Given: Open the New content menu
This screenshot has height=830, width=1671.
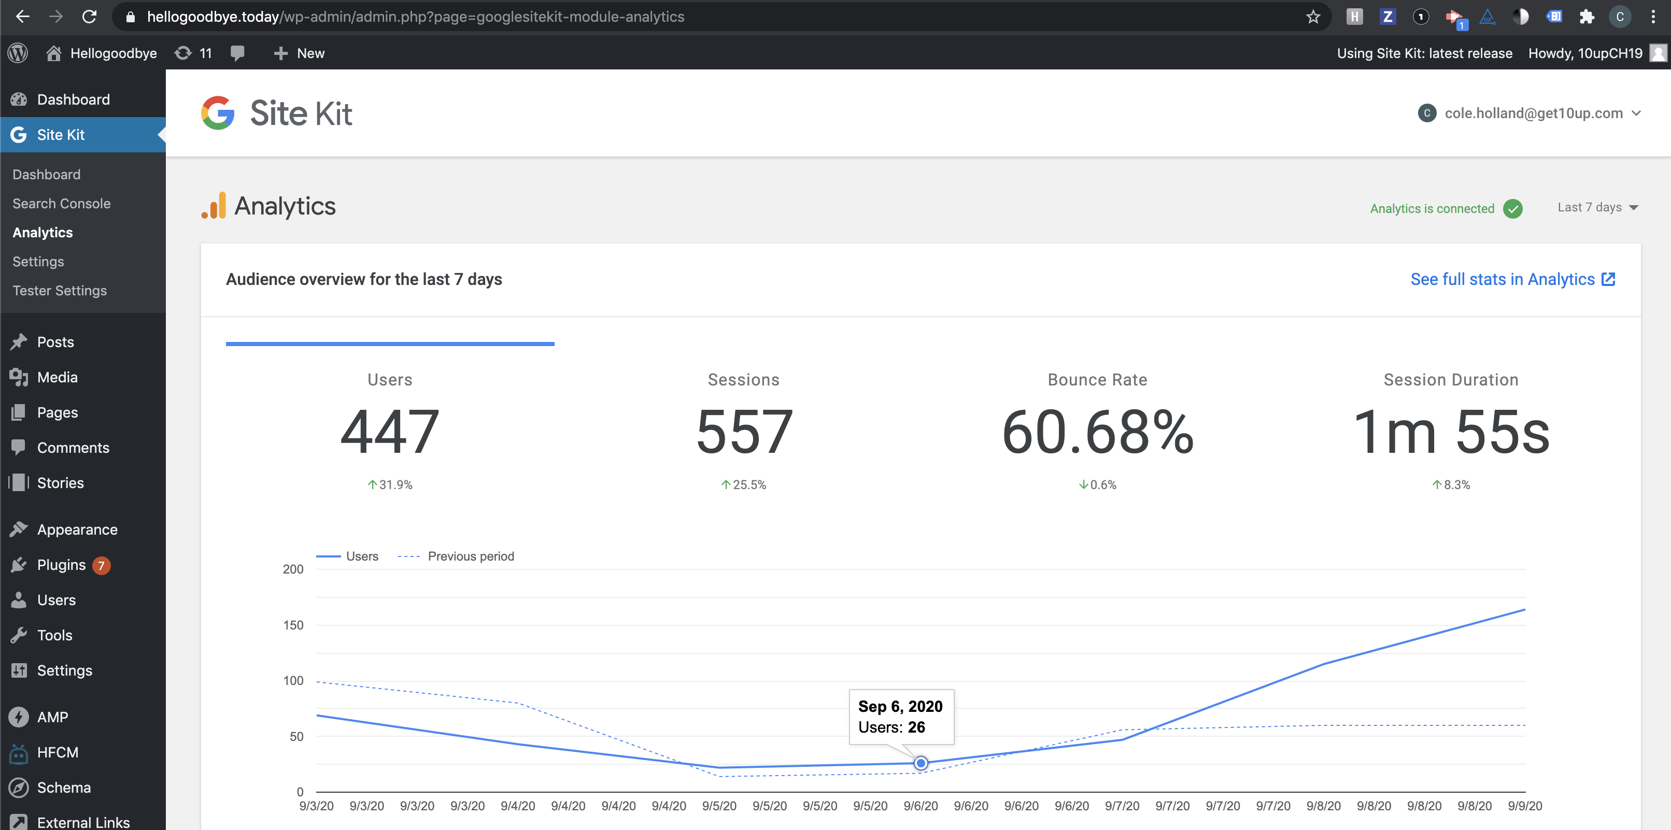Looking at the screenshot, I should [299, 53].
